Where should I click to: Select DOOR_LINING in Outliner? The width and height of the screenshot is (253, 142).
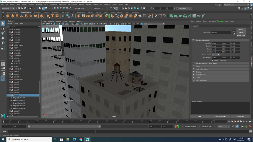pos(18,45)
